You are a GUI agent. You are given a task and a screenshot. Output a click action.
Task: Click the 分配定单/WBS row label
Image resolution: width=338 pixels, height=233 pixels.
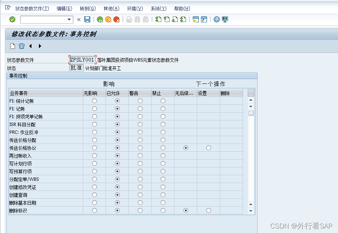tap(24, 179)
